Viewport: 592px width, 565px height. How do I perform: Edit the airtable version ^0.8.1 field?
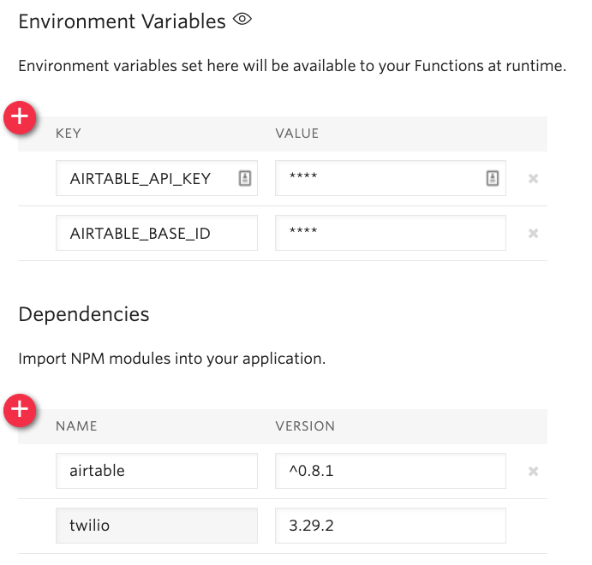[391, 471]
